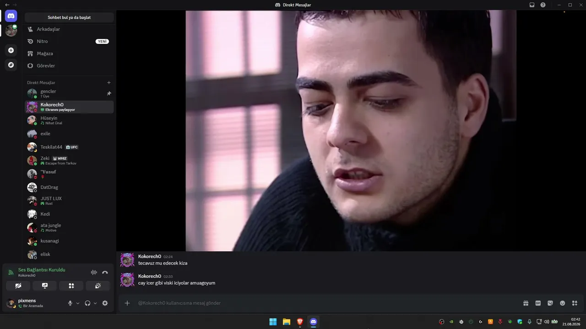Click Kokorech0 username on the 02:33 message
Screen dimensions: 586x329
pos(150,276)
